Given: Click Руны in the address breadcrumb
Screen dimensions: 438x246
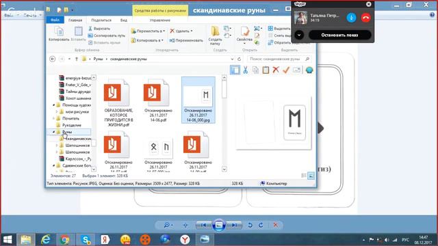Looking at the screenshot, I should (x=98, y=59).
